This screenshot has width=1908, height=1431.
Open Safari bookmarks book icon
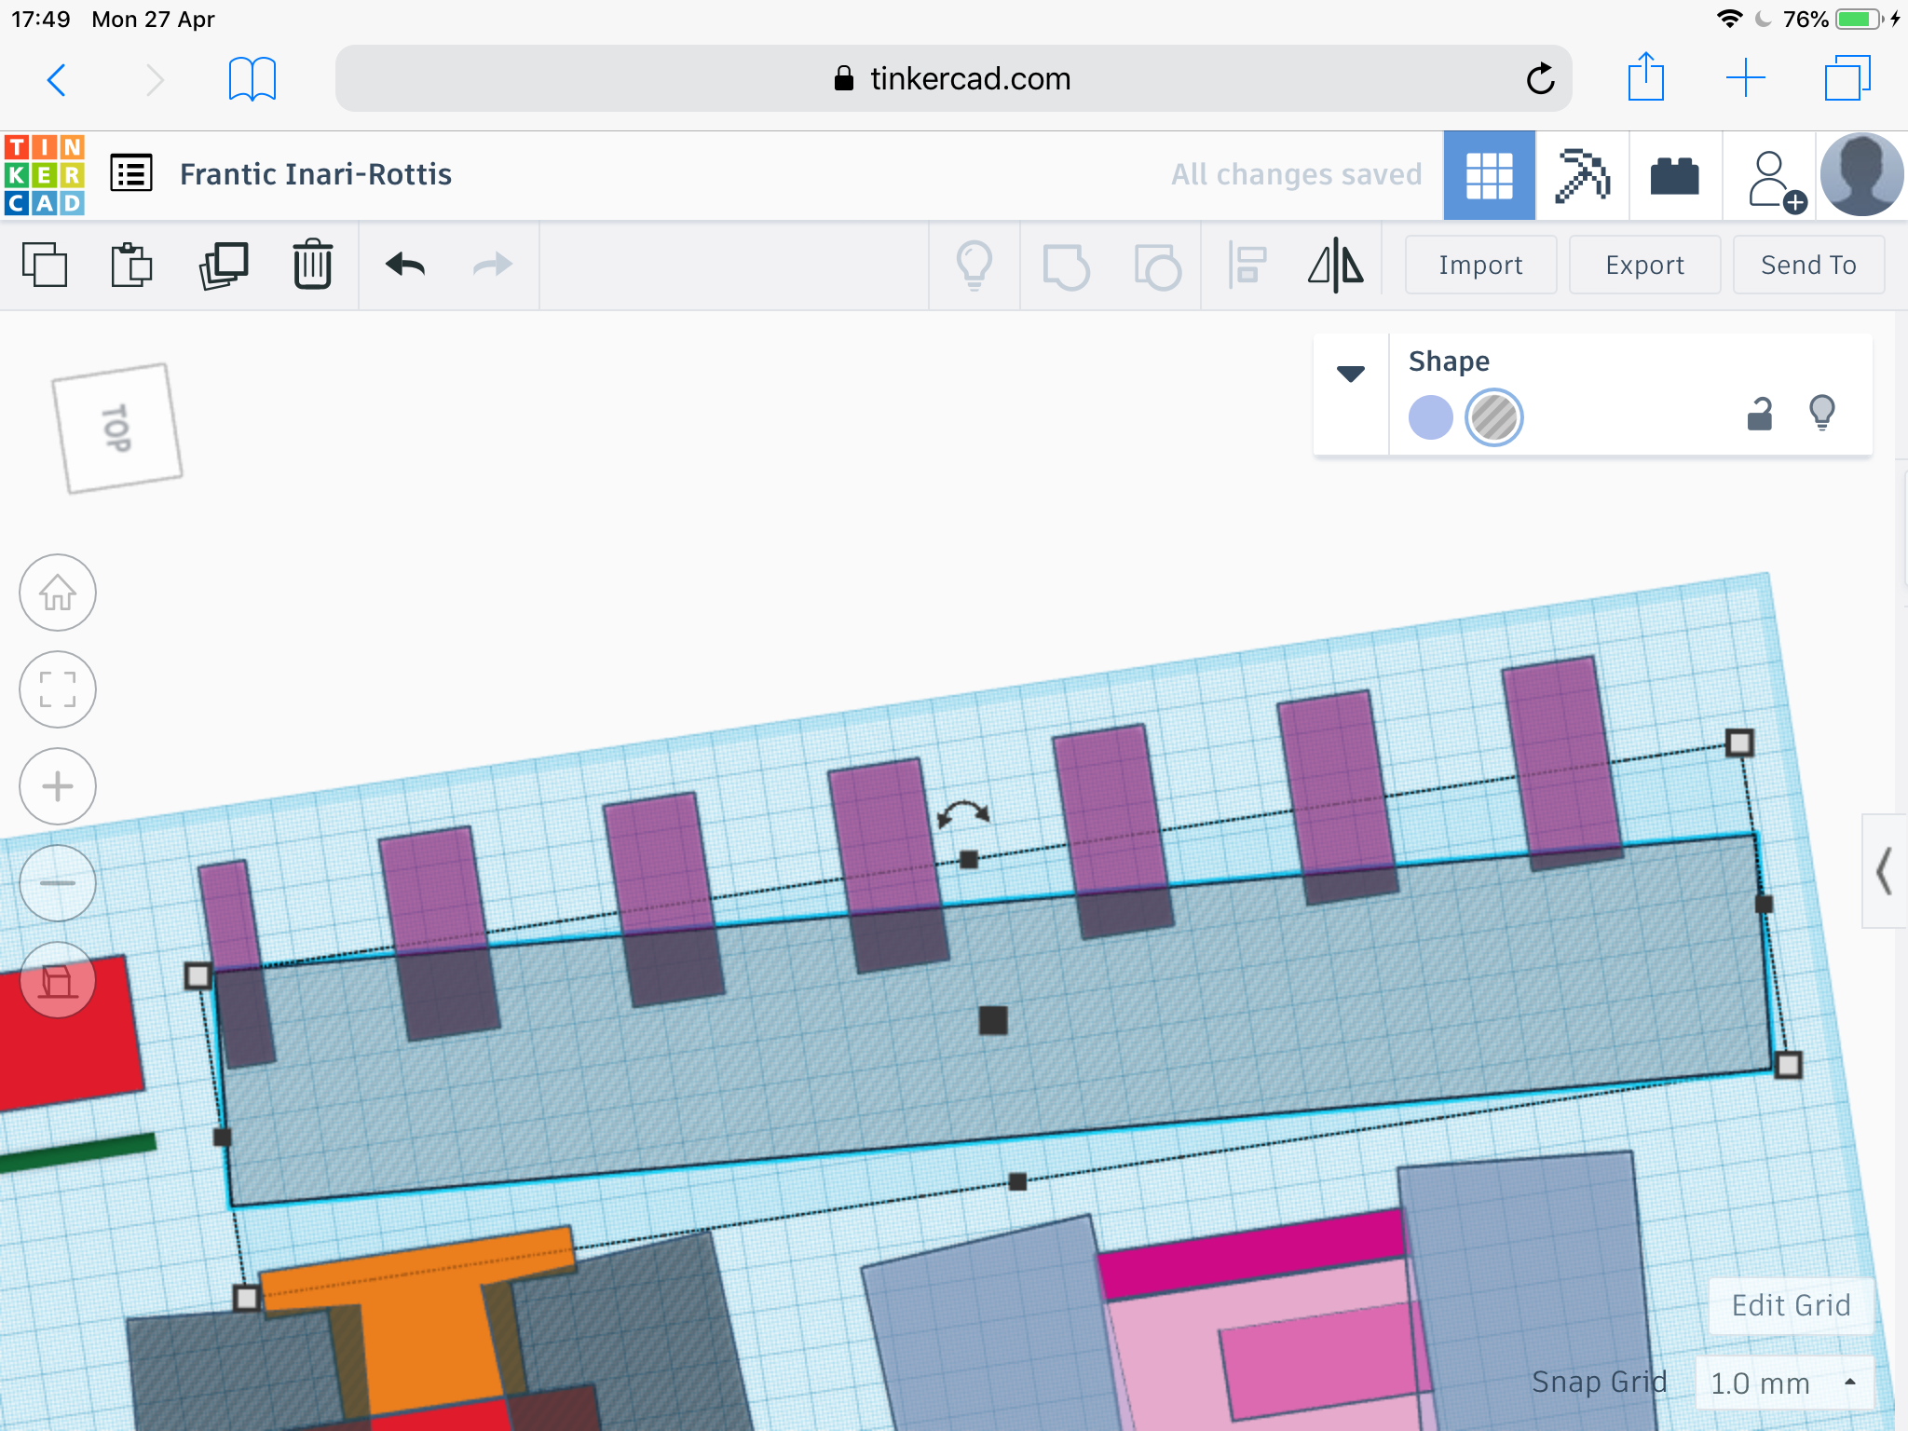252,79
